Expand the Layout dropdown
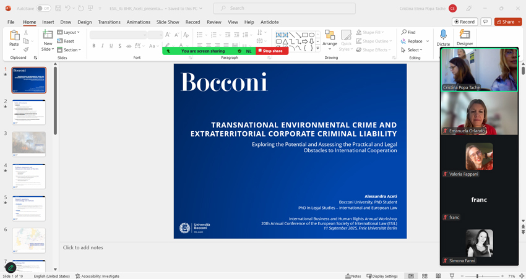 69,32
